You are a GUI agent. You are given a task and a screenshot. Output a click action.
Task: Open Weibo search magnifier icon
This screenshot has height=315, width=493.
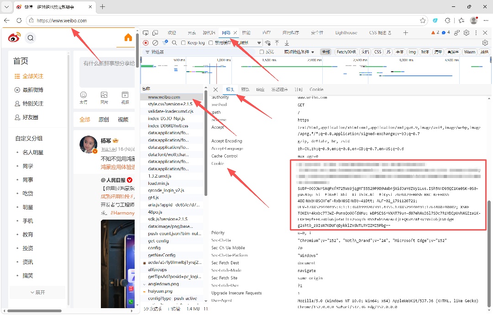(31, 38)
